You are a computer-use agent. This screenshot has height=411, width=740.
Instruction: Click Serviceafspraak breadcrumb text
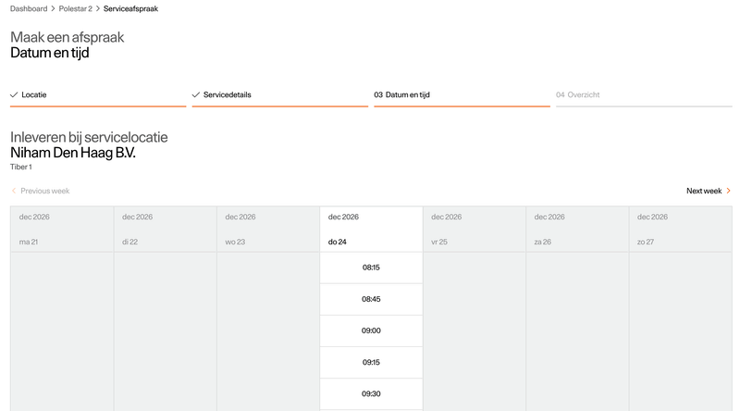coord(130,8)
